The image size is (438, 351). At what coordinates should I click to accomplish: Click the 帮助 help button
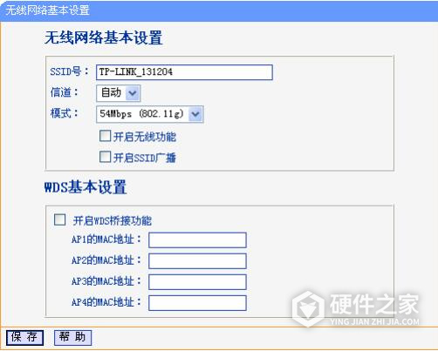72,338
